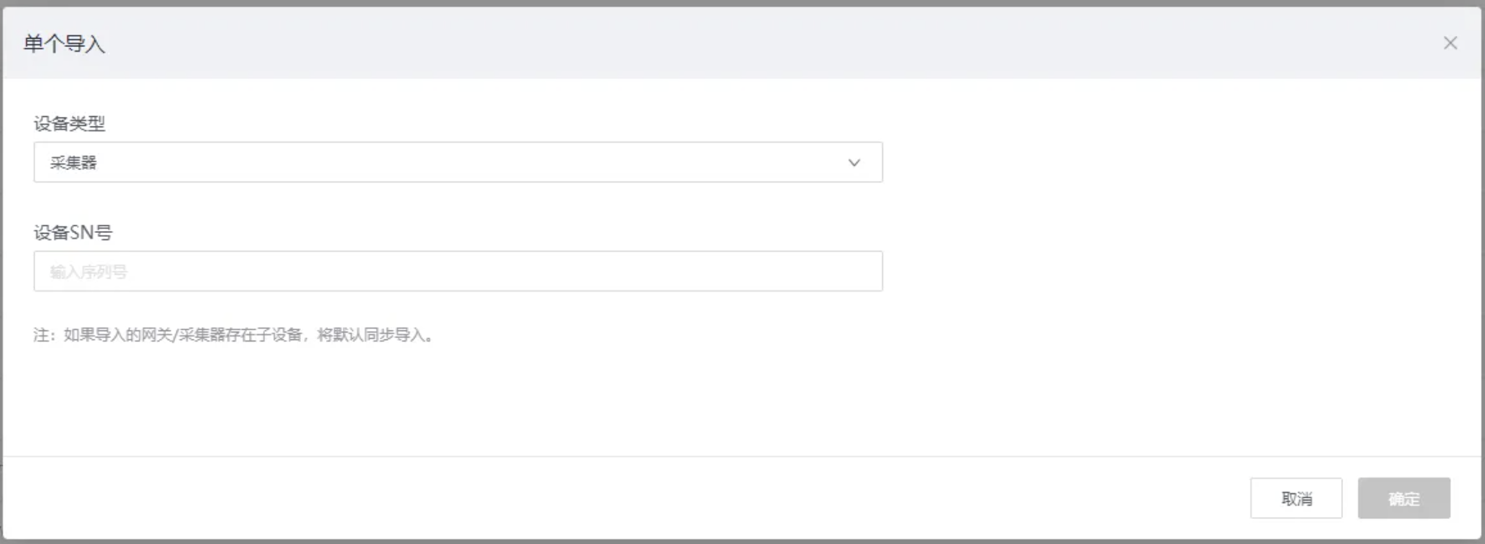The width and height of the screenshot is (1485, 544).
Task: Click the 单个导入 dialog title
Action: [64, 44]
